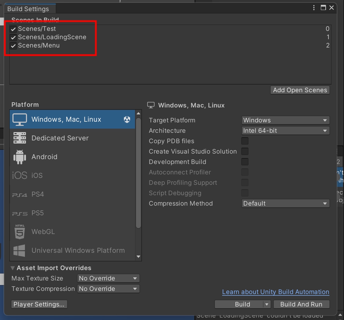The image size is (344, 320).
Task: Open Player Settings
Action: (x=39, y=304)
